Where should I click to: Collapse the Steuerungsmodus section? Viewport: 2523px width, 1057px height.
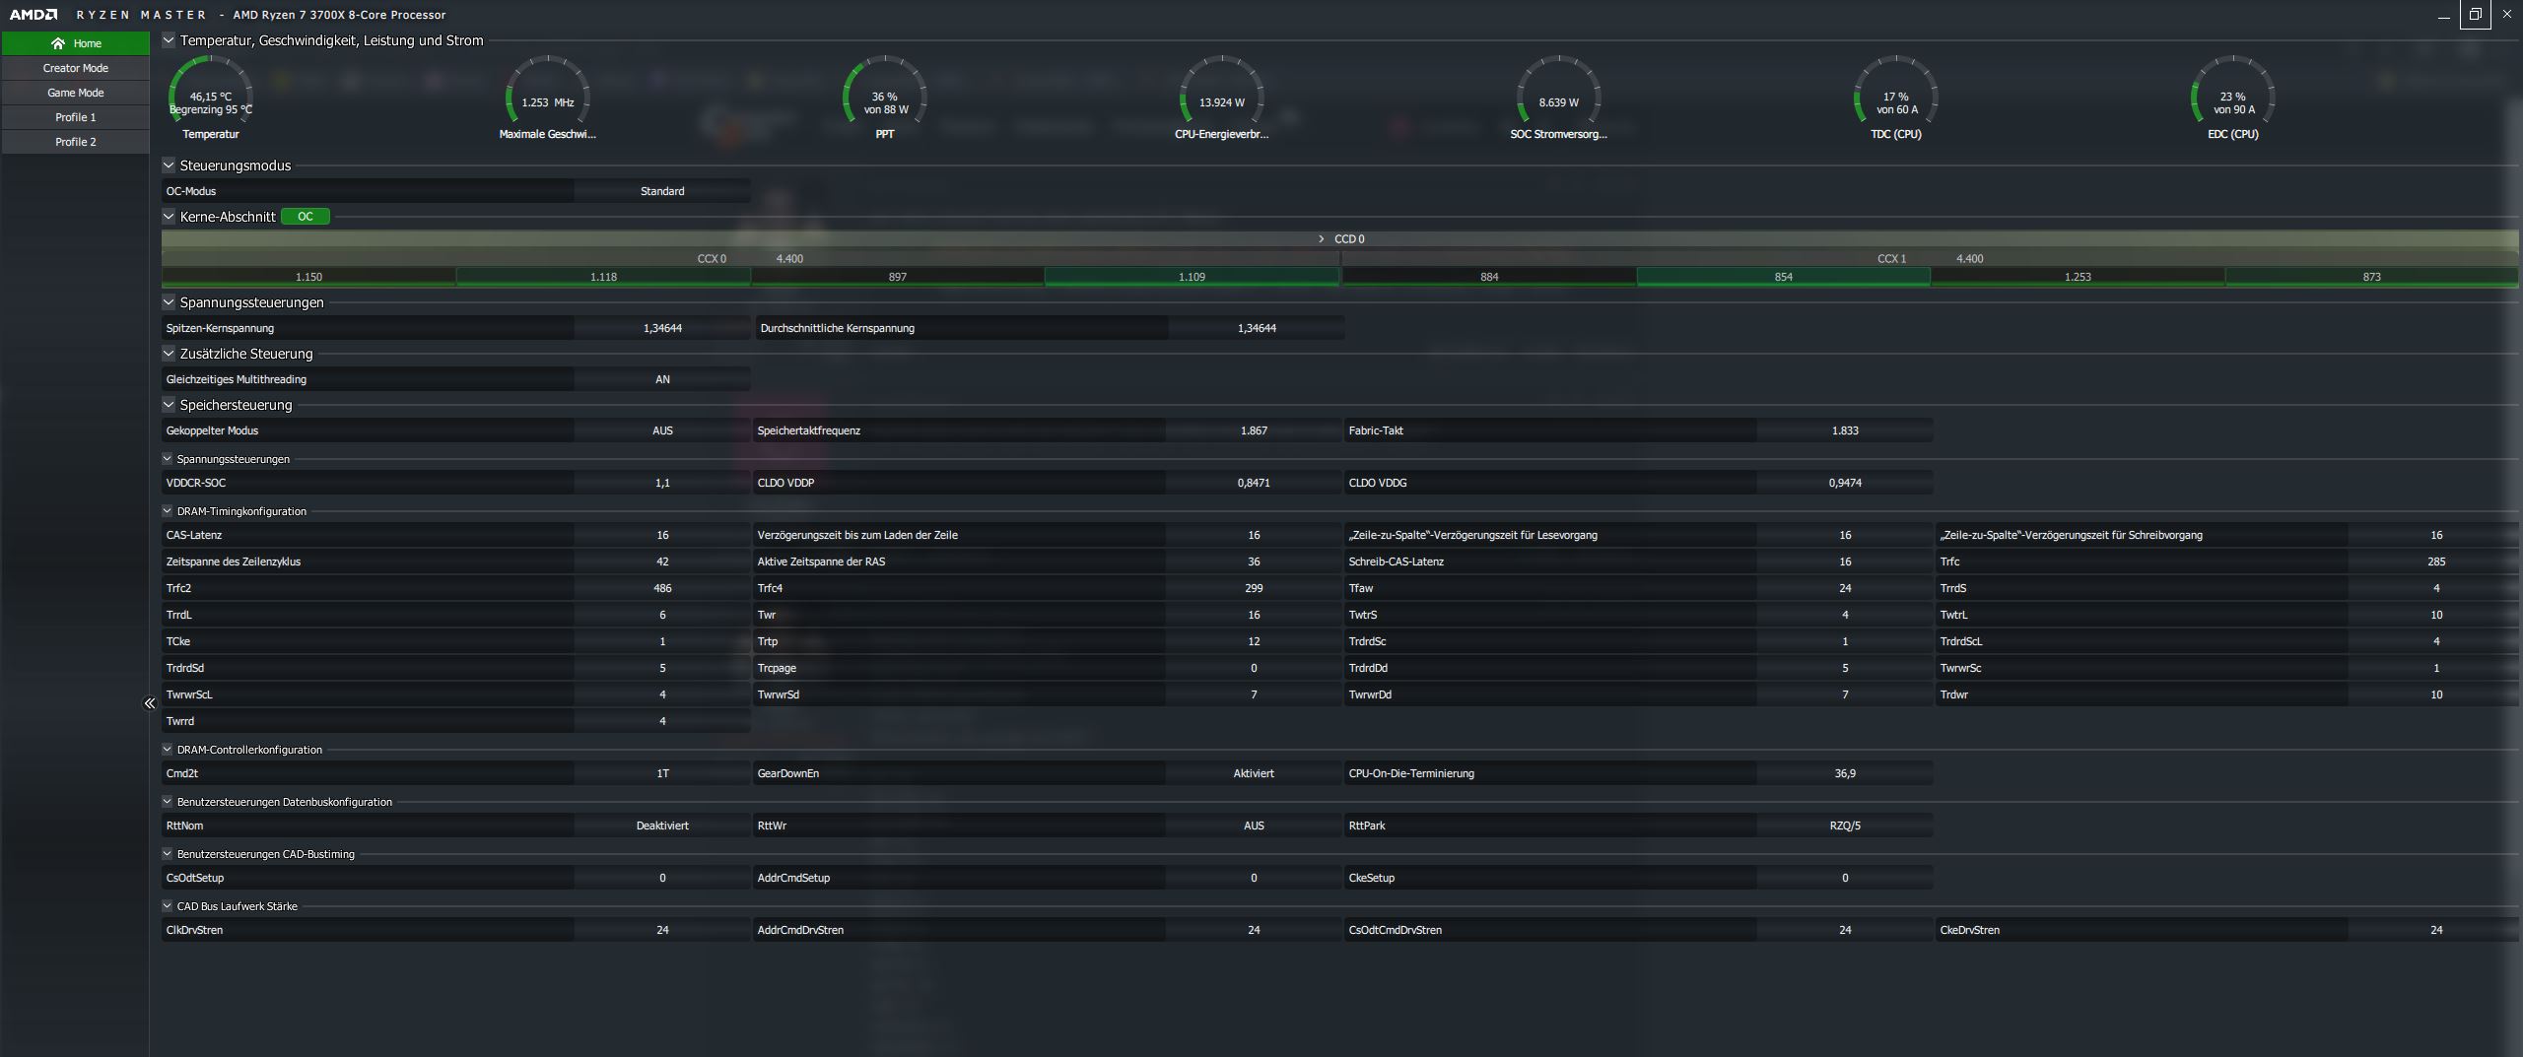click(169, 165)
